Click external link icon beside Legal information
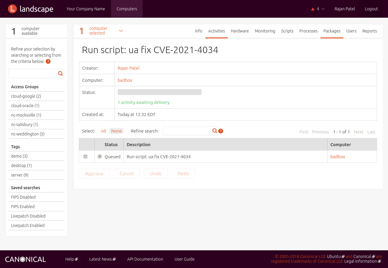 (379, 261)
